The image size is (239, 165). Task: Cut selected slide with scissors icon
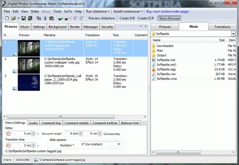point(45,18)
